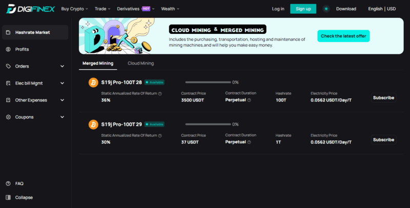This screenshot has width=410, height=208.
Task: Open Hashrate Market in sidebar
Action: [x=35, y=32]
